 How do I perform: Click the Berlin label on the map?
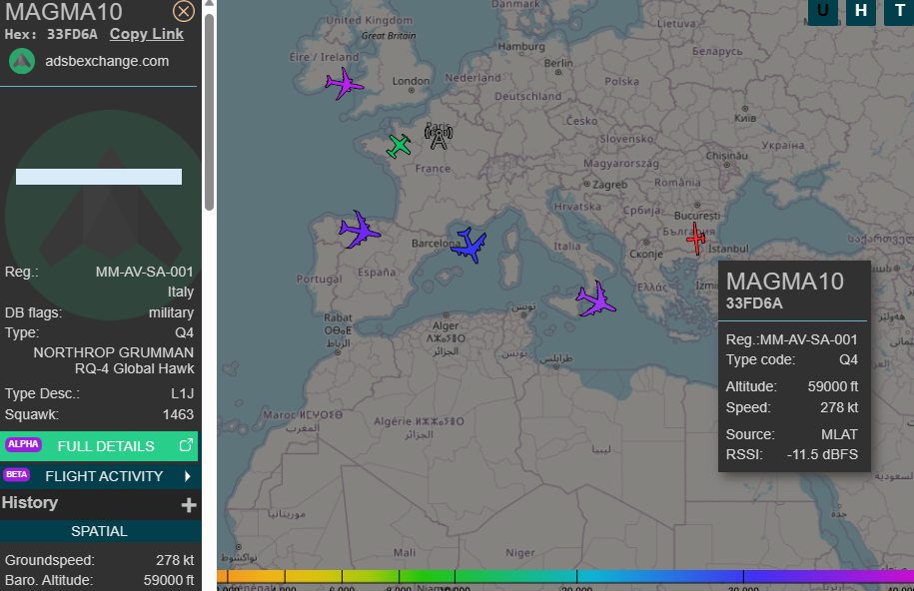pyautogui.click(x=558, y=63)
